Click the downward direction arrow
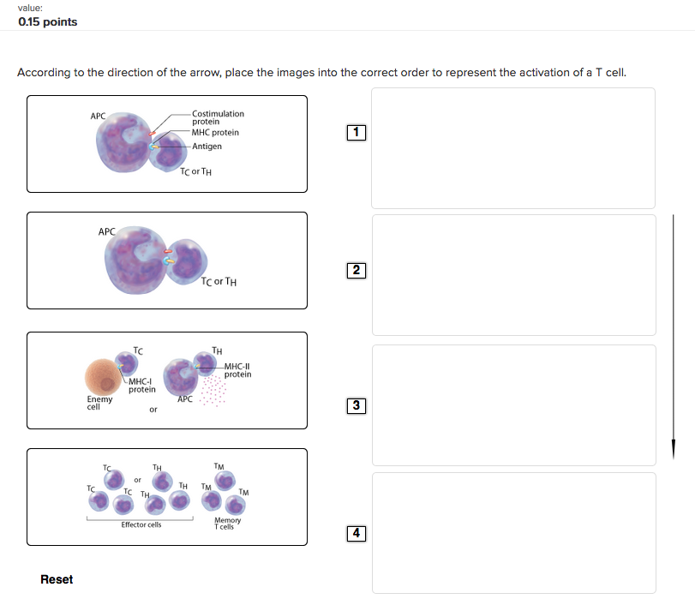Viewport: 695px width, 611px height. [674, 334]
